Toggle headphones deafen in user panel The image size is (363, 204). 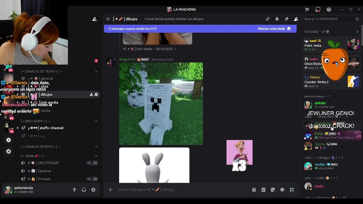[x=84, y=190]
